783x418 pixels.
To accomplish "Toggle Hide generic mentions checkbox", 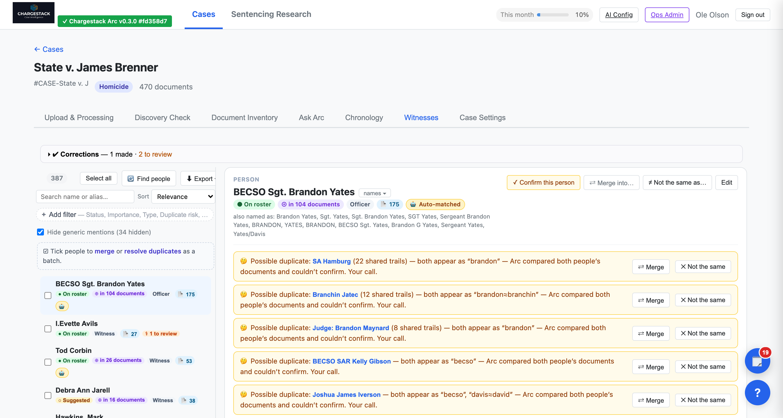I will (40, 232).
